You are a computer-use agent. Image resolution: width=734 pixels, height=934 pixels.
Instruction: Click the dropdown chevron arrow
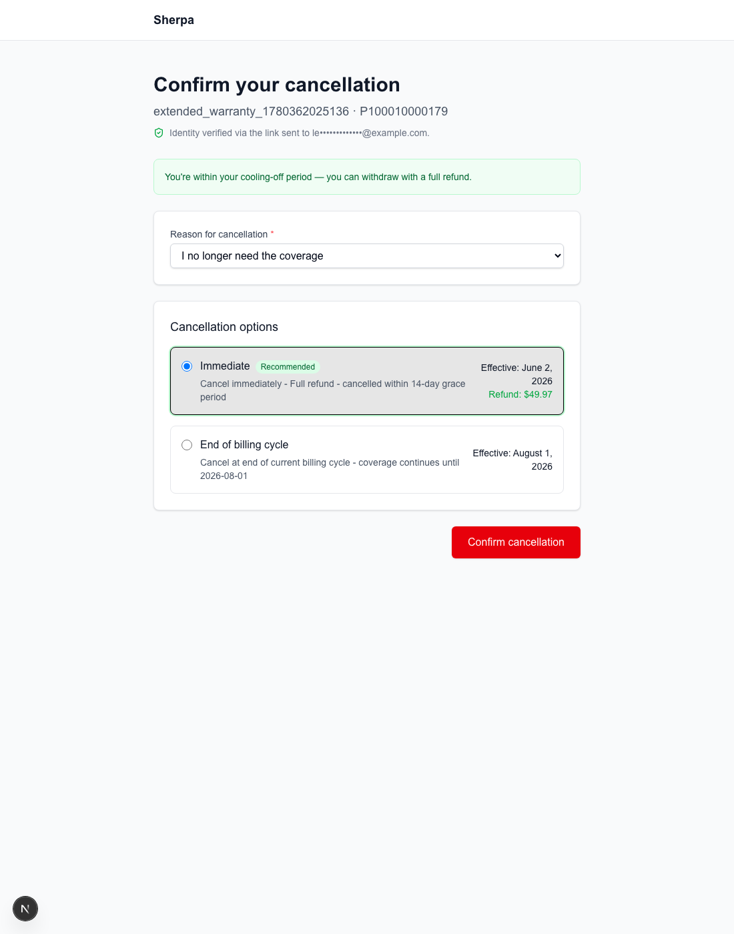[x=558, y=256]
